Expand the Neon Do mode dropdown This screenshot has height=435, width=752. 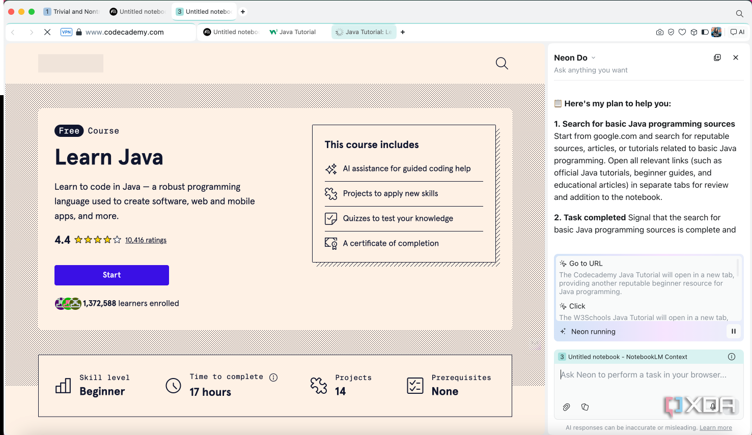click(x=593, y=58)
